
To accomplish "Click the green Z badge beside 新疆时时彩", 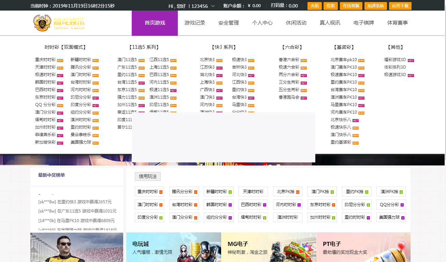I will pos(230,191).
